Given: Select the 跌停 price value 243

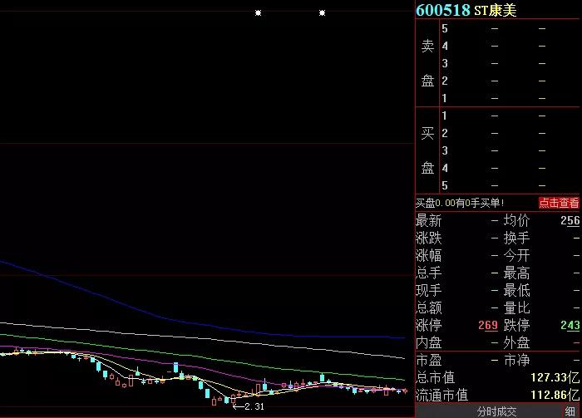Looking at the screenshot, I should [570, 325].
